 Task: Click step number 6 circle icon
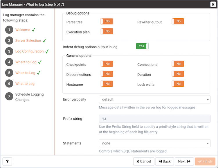pyautogui.click(x=9, y=83)
